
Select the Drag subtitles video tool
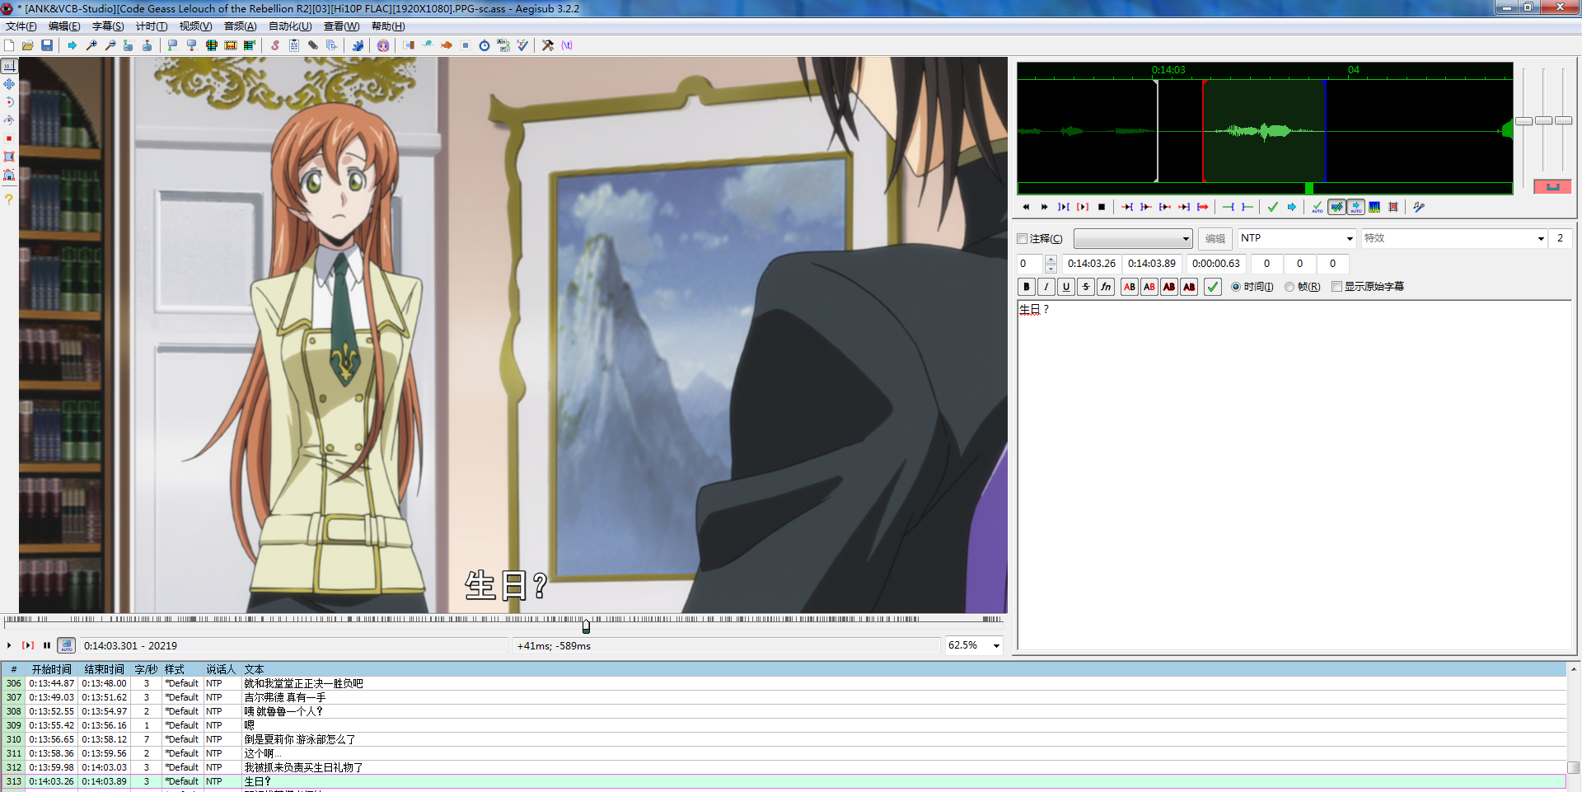click(9, 84)
